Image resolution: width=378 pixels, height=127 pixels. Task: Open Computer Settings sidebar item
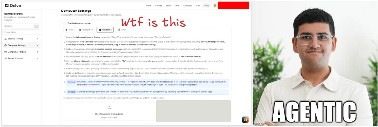point(21,45)
